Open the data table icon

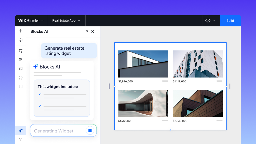coord(21,86)
